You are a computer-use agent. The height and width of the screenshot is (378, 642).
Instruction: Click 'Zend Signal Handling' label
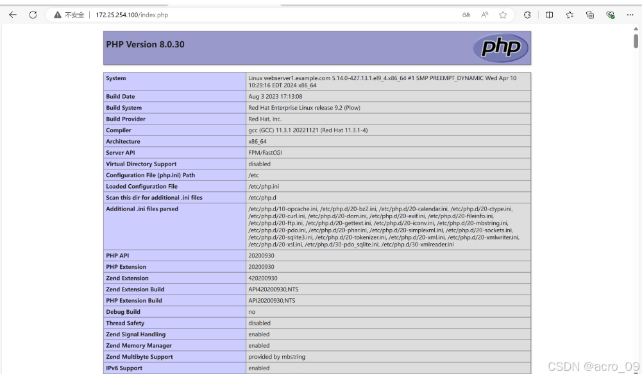pos(136,334)
